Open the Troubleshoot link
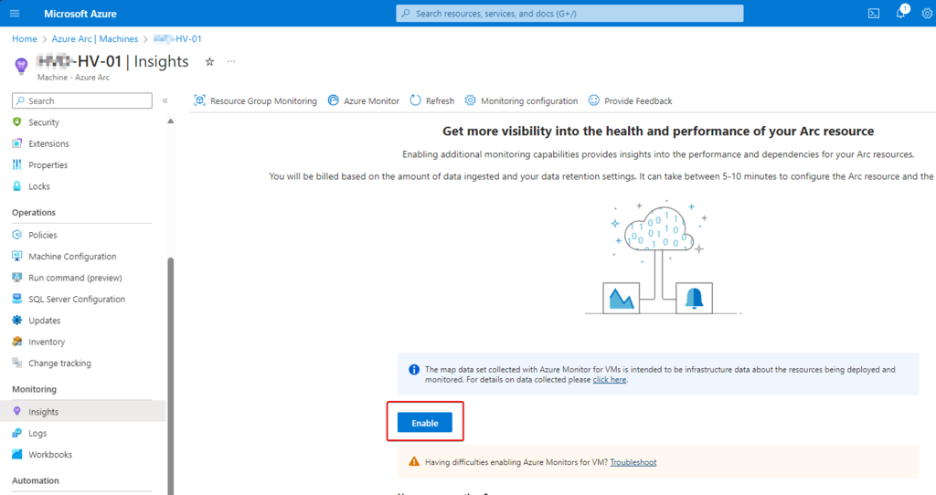 [x=633, y=462]
